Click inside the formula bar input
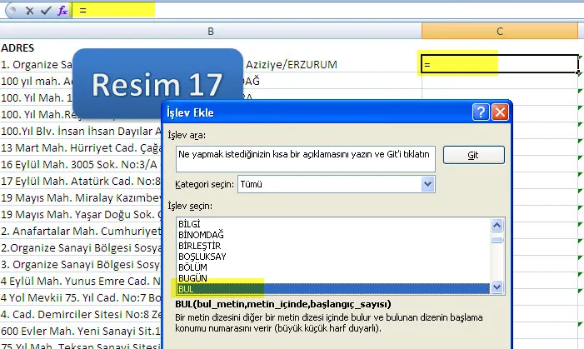Screen dimensions: 584x349 click(333, 11)
